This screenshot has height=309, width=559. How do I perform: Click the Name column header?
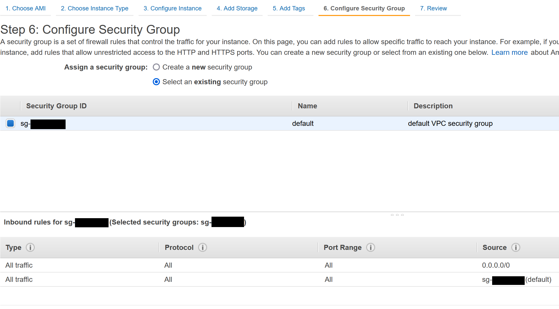pos(307,106)
